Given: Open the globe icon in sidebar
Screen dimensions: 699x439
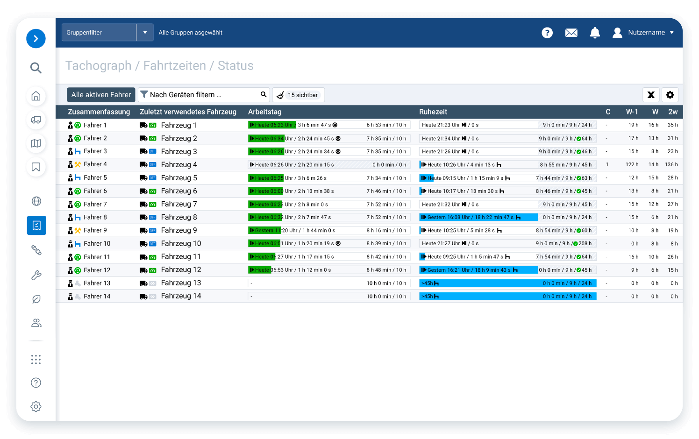Looking at the screenshot, I should (36, 201).
